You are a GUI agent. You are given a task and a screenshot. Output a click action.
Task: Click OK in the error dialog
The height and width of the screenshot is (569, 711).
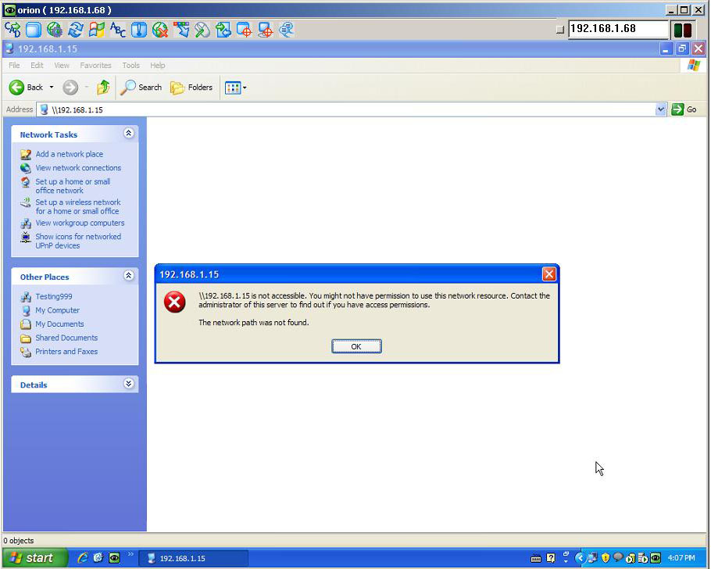[x=356, y=346]
